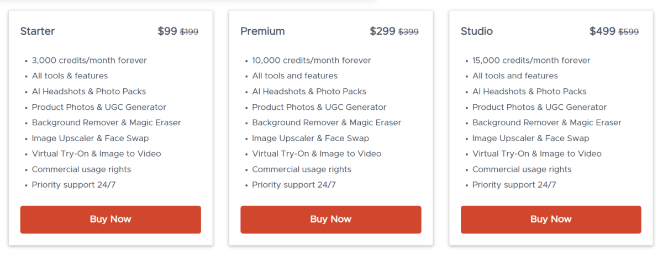
Task: Click Buy Now on the Premium plan
Action: [330, 220]
